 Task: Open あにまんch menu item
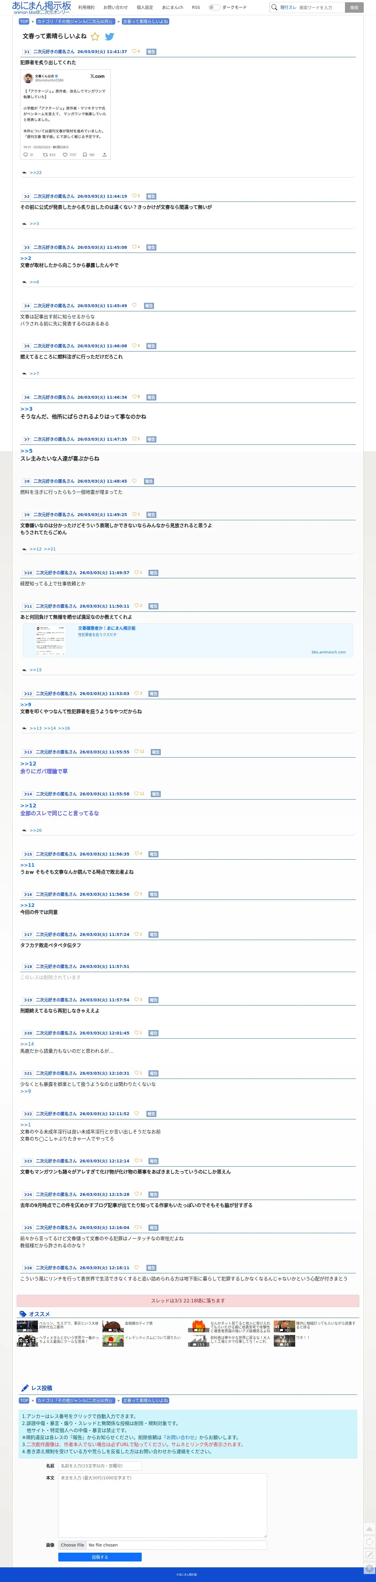point(172,7)
